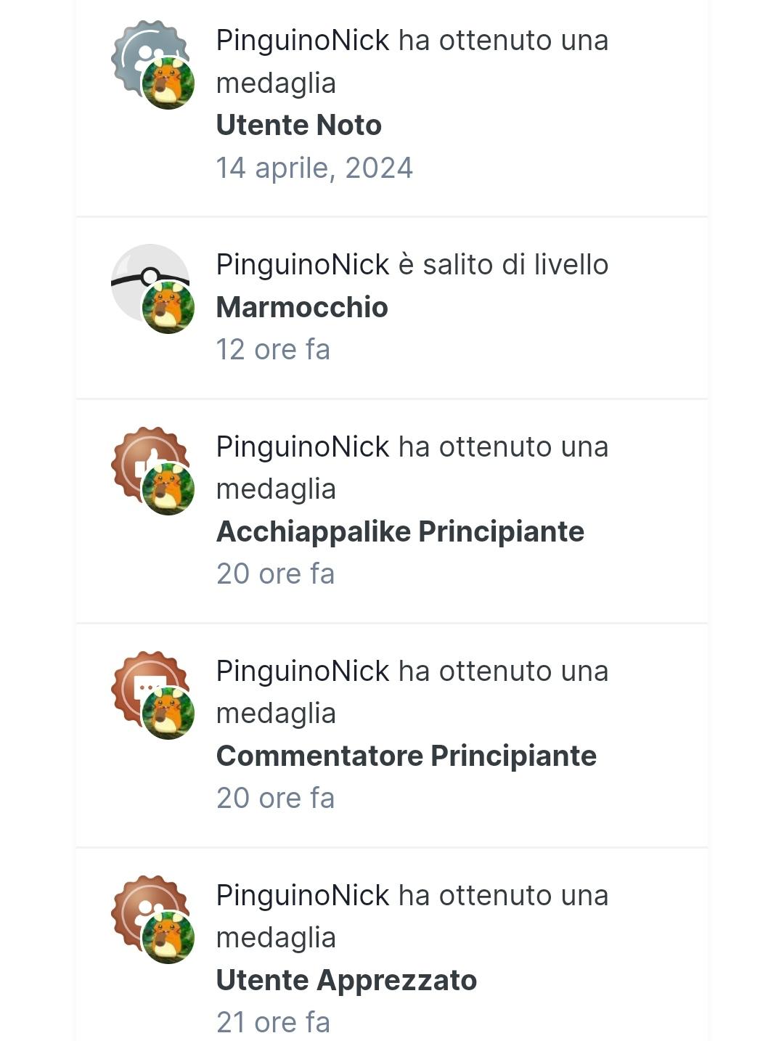The image size is (784, 1041).
Task: Select avatar on Commentatore Principiante entry
Action: coord(168,713)
